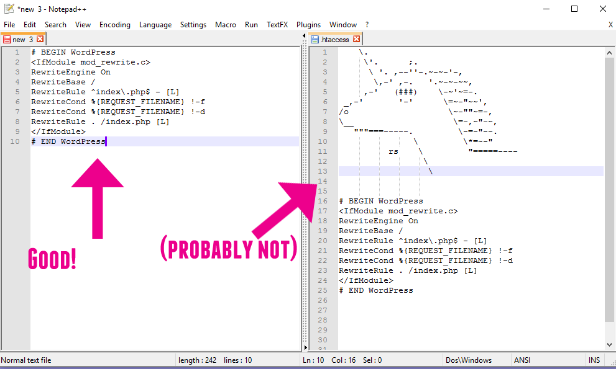Click 'RewriteRule . /index.php [L]' in .htaccess pane

coord(408,270)
